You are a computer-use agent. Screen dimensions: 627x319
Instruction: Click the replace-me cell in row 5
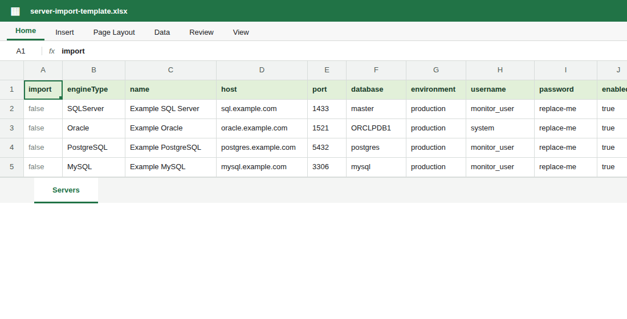click(565, 167)
